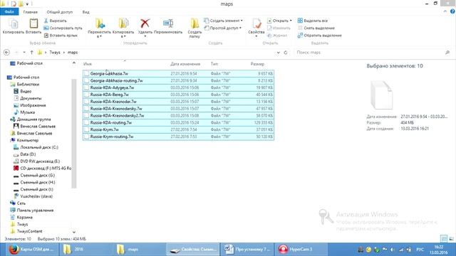
Task: Toggle checkbox of Russia-Krym.7w
Action: 86,129
